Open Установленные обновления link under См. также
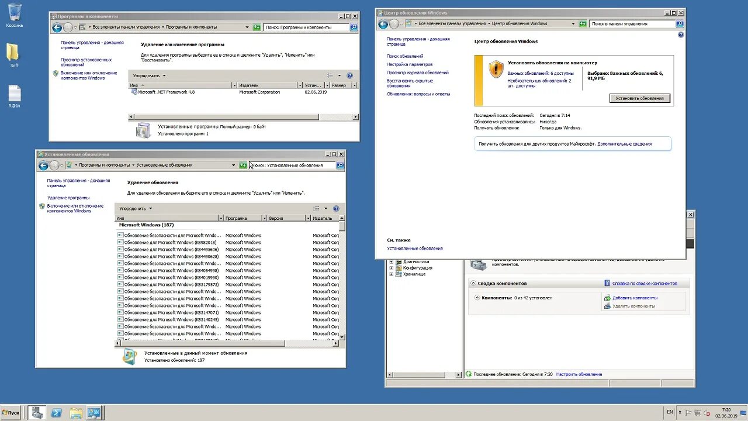 415,249
